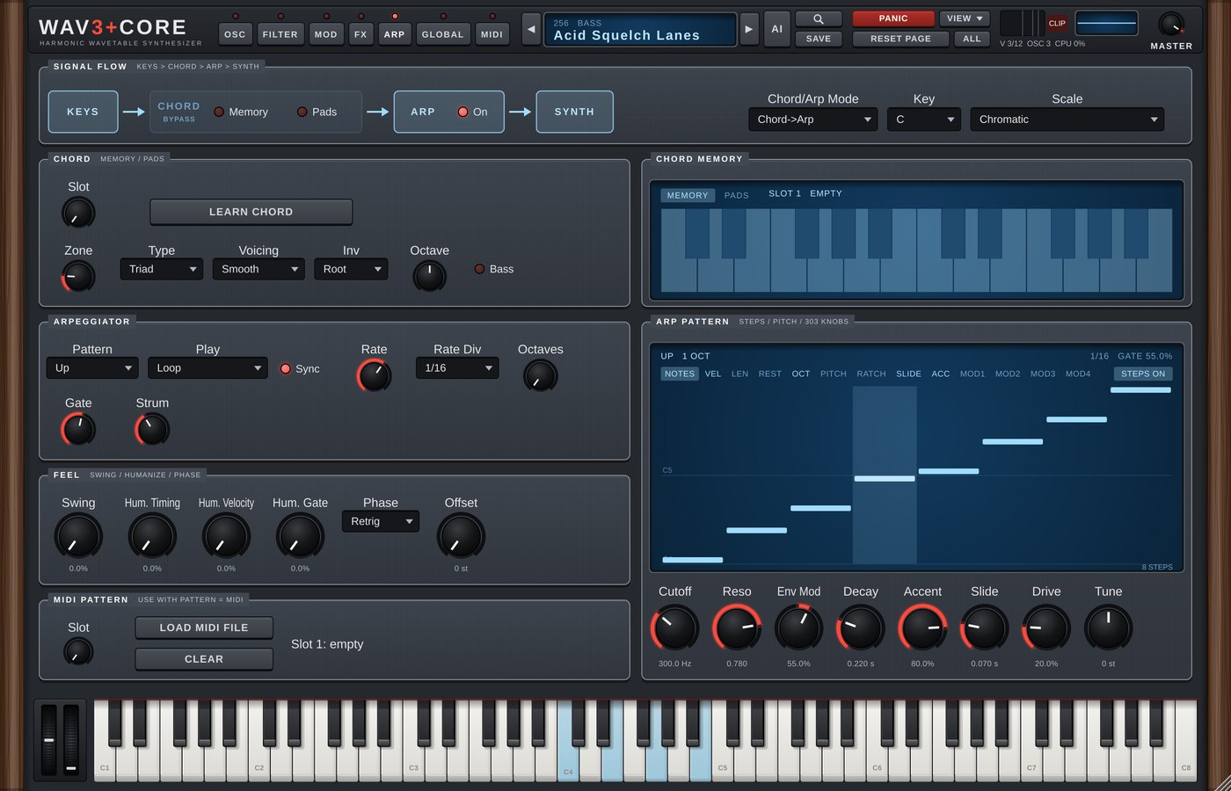The image size is (1231, 791).
Task: Open the chord Type dropdown
Action: [x=161, y=269]
